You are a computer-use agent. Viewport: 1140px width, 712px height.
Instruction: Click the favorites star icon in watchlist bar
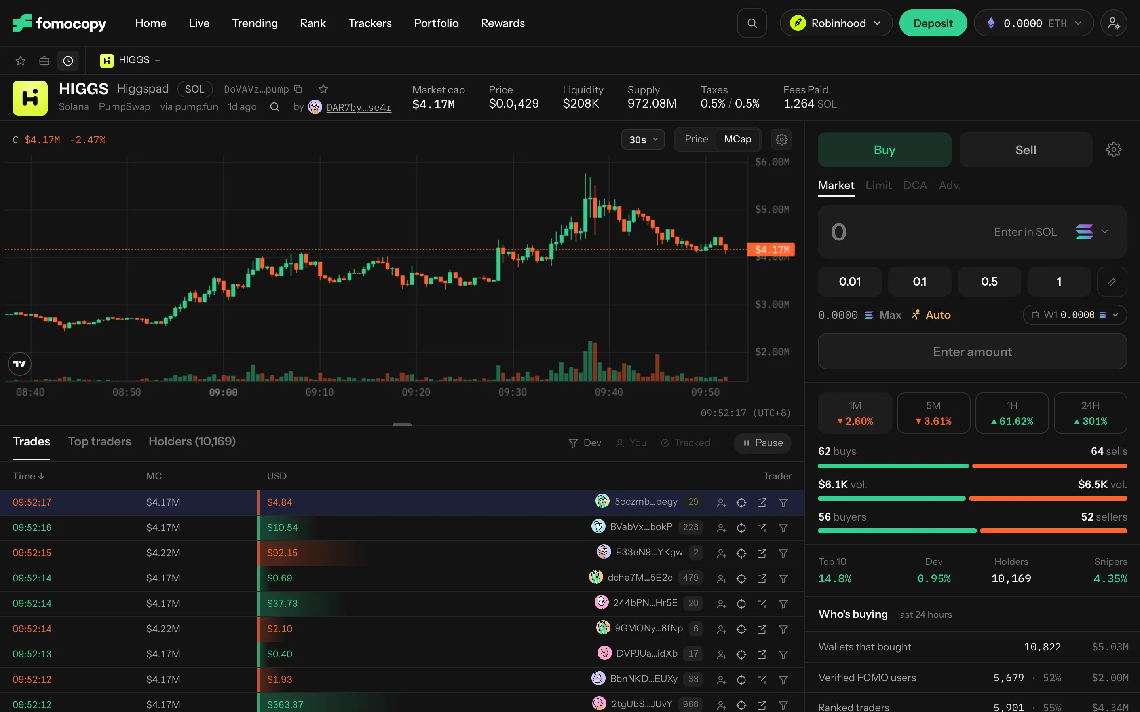pyautogui.click(x=20, y=61)
